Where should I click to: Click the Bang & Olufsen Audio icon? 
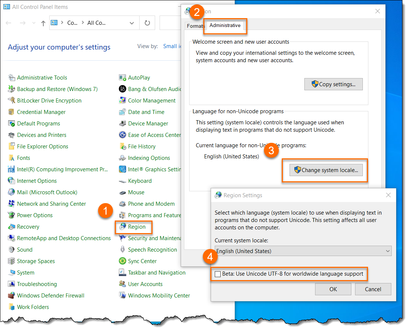point(123,89)
